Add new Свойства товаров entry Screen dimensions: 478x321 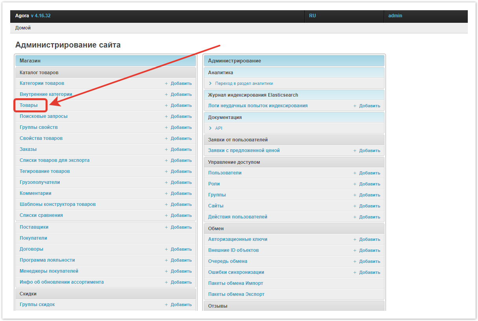[x=181, y=138]
